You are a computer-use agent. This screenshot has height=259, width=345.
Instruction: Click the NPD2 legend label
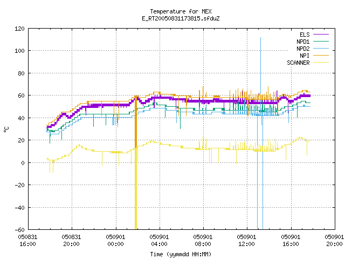click(303, 49)
